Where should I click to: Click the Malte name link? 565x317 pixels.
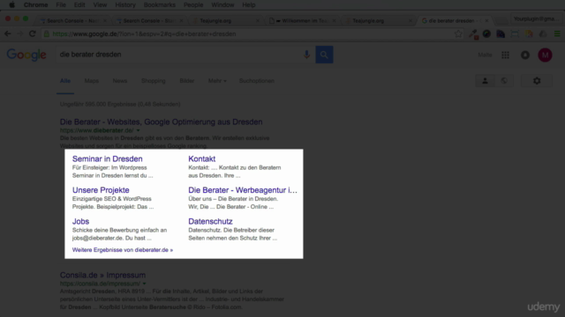coord(485,55)
